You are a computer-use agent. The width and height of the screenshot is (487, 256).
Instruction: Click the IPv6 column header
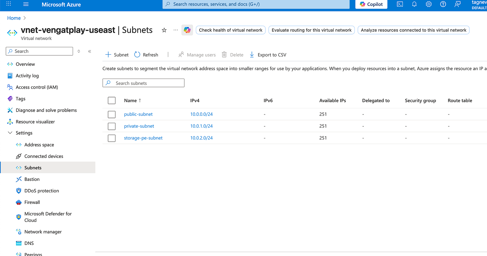click(x=268, y=101)
